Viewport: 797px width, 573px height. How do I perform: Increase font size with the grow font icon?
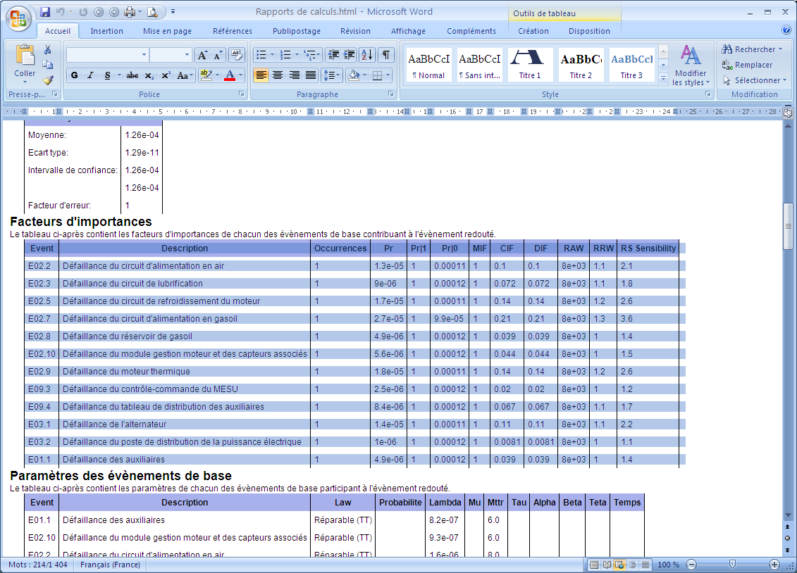(x=202, y=55)
